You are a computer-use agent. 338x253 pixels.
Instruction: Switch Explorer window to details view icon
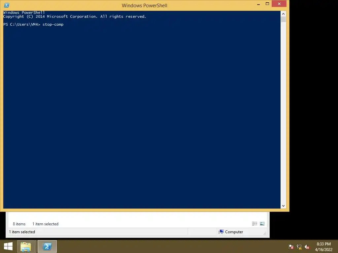(x=254, y=224)
